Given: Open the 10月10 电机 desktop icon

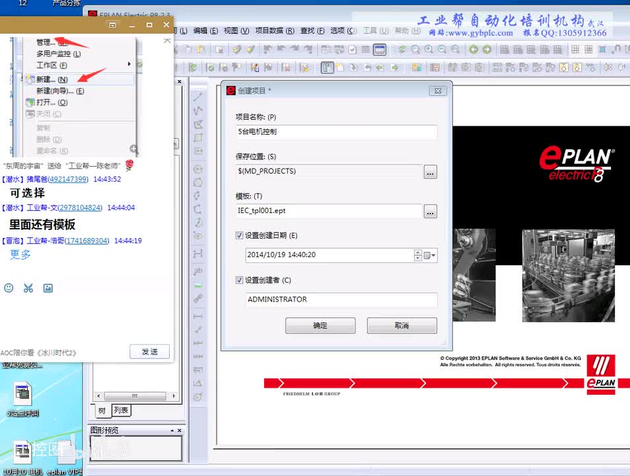Looking at the screenshot, I should pyautogui.click(x=22, y=458).
